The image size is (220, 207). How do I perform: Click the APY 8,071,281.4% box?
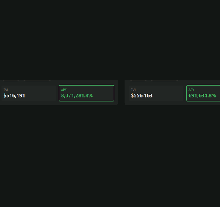86,93
